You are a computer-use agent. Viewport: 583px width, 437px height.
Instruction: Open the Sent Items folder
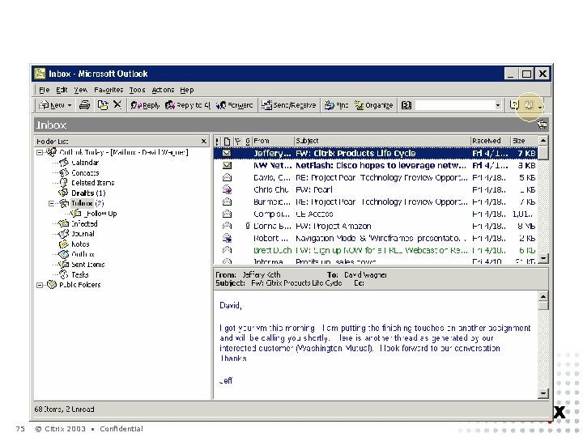pyautogui.click(x=87, y=265)
